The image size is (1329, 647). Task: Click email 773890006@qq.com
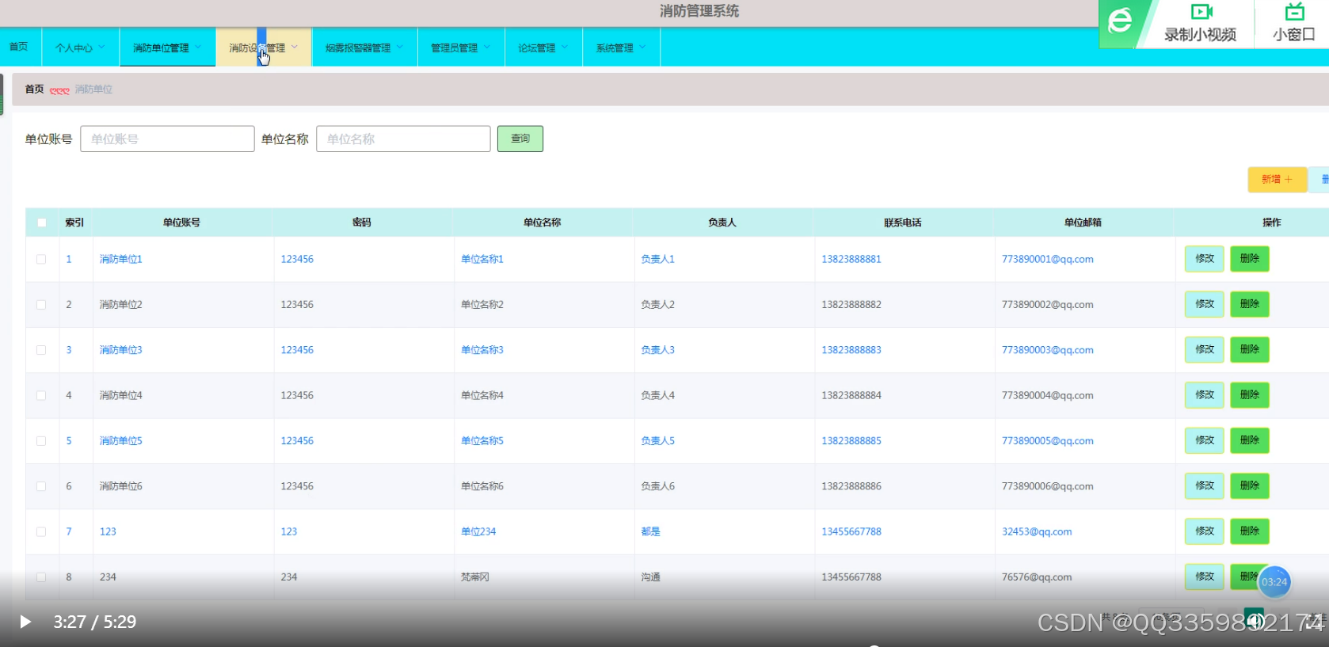[1048, 486]
